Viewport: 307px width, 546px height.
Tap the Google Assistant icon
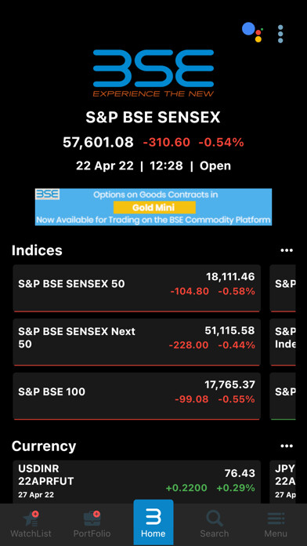click(252, 32)
